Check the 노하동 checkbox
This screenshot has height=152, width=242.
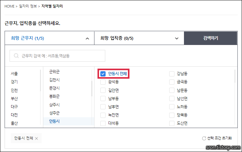point(172,107)
